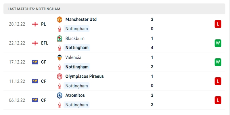Open the 11.12.22 match row date
Viewport: 230px width, 115px height.
click(x=17, y=81)
